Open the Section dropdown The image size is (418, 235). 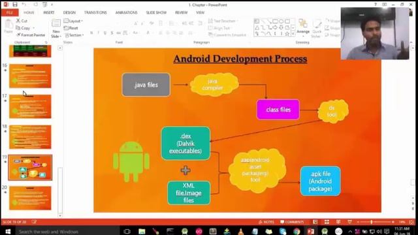click(x=74, y=35)
